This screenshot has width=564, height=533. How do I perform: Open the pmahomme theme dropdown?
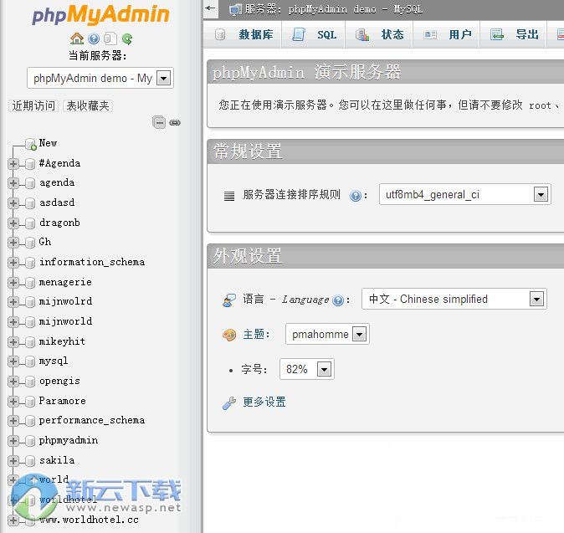(327, 334)
